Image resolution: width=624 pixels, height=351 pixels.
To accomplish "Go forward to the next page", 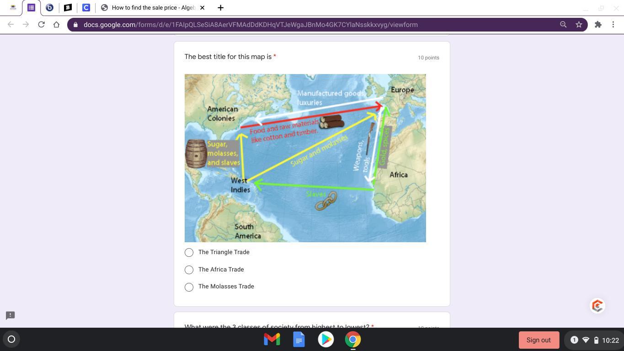I will pos(26,25).
